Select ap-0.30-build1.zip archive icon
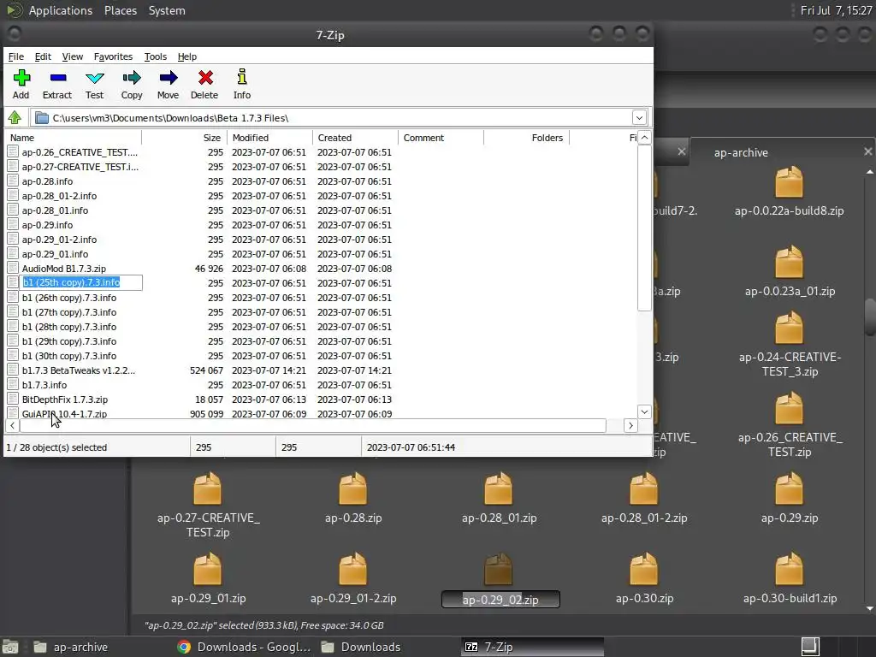Viewport: 876px width, 657px height. pyautogui.click(x=789, y=568)
